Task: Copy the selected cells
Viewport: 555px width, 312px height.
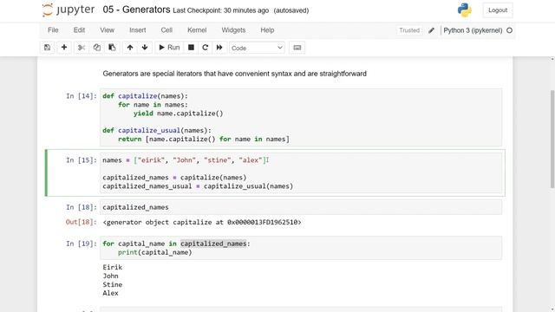Action: pyautogui.click(x=96, y=48)
